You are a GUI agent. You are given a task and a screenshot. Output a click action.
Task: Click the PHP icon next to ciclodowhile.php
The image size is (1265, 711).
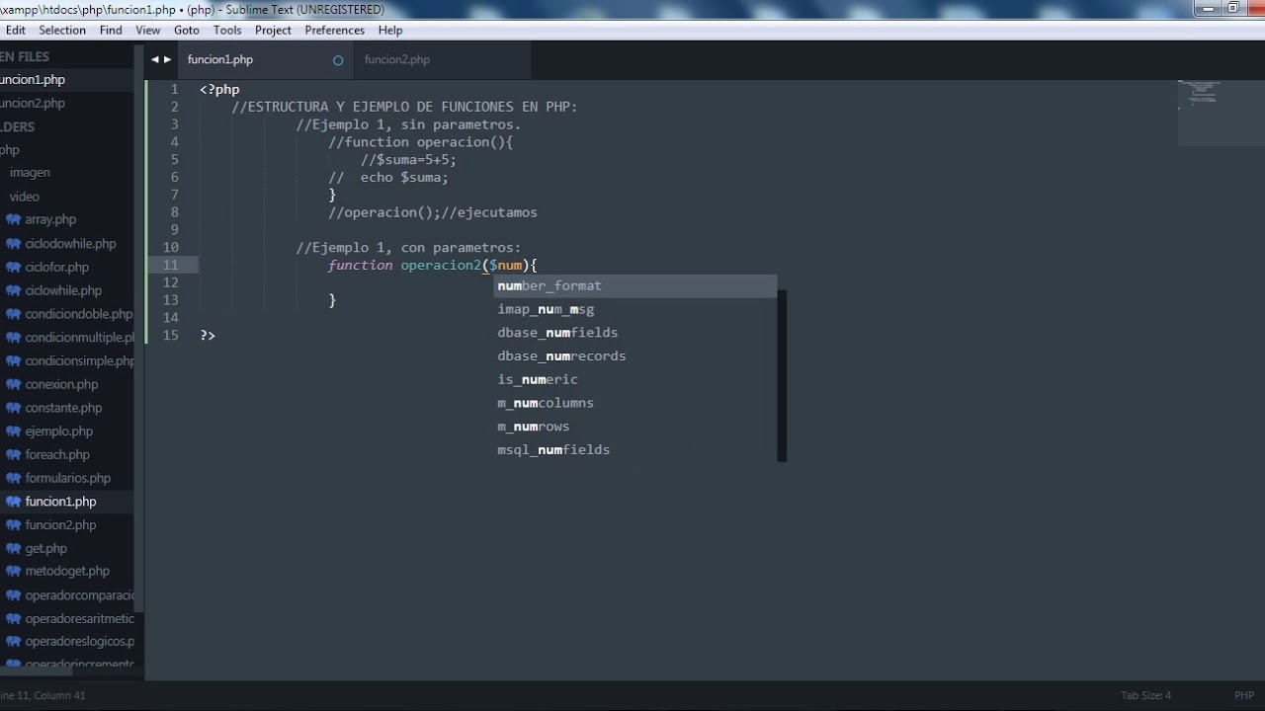coord(13,243)
